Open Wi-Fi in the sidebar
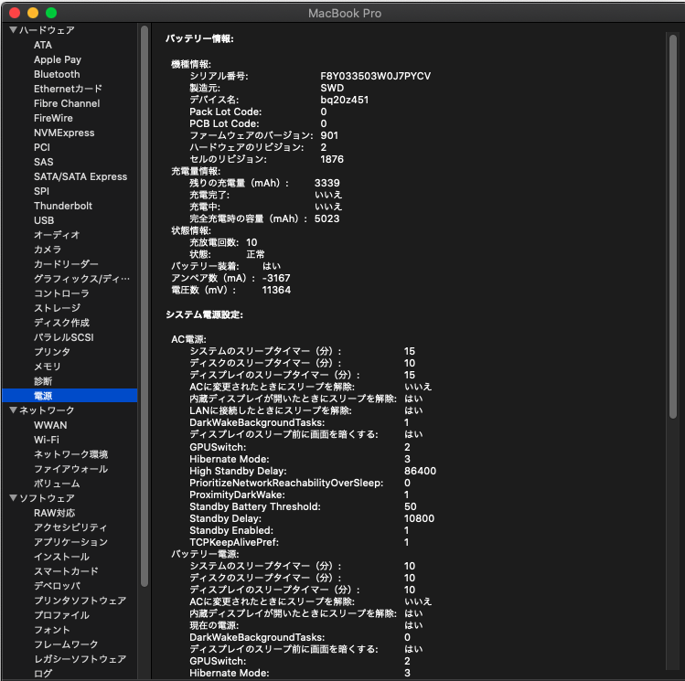 tap(47, 440)
